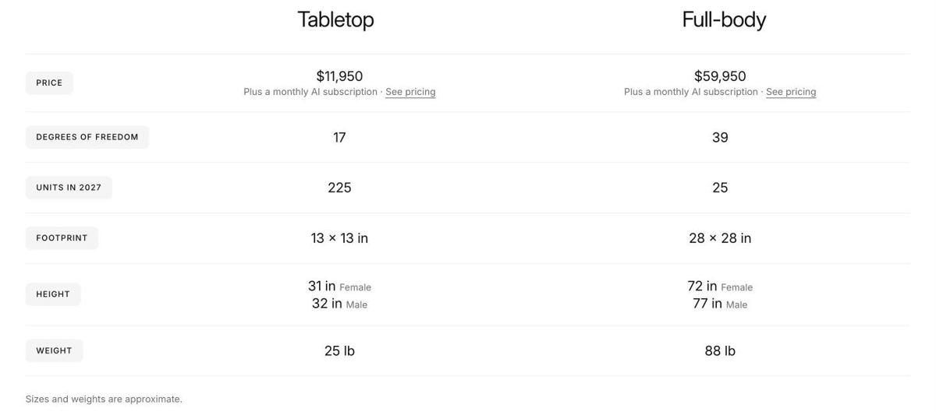Click the Tabletop degrees of freedom value 17
Viewport: 936px width, 412px height.
tap(339, 138)
